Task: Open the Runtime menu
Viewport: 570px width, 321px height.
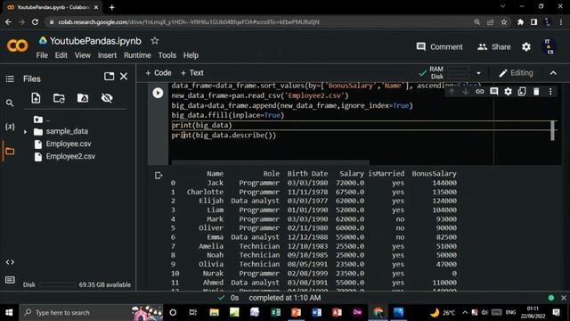Action: pyautogui.click(x=137, y=55)
